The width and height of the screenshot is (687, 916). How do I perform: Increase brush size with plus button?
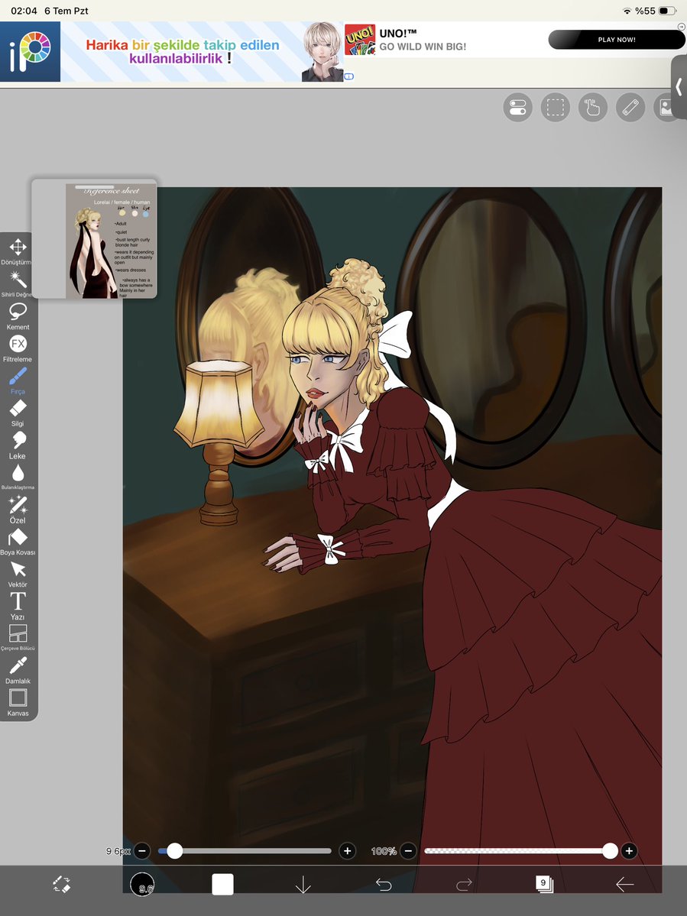coord(348,850)
